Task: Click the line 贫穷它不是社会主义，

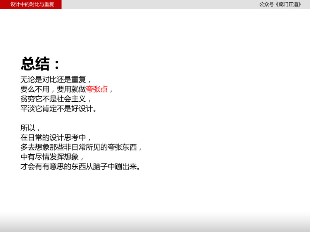Action: 56,99
